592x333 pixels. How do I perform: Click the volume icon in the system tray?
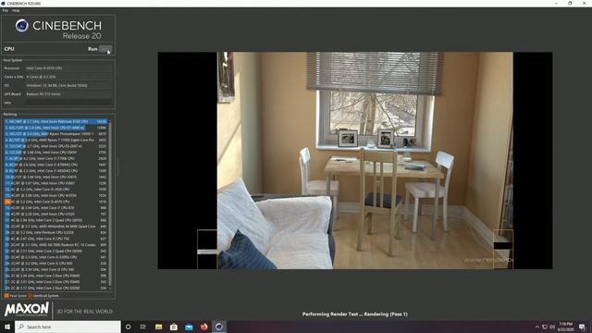(552, 327)
